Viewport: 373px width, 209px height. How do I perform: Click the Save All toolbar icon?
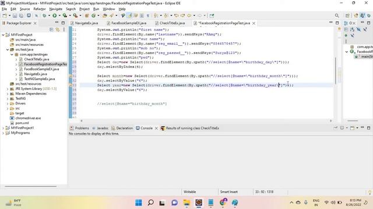point(21,16)
